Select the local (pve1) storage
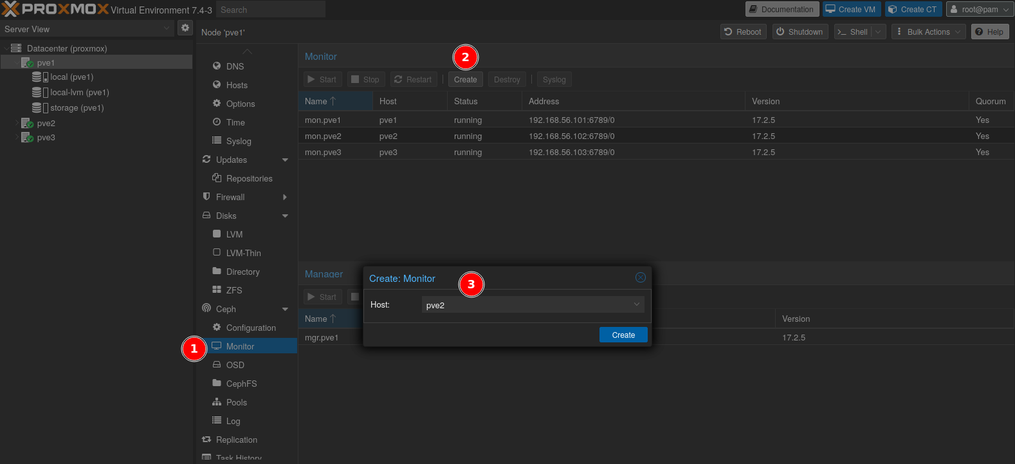 click(71, 77)
